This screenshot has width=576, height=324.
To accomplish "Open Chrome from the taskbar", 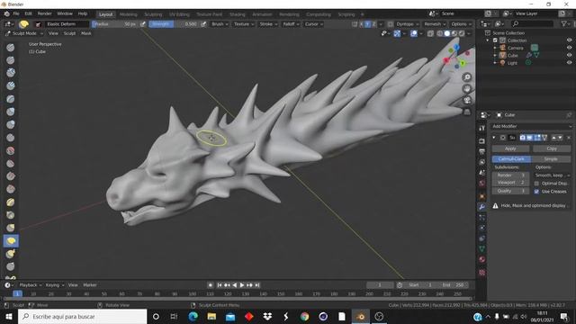I will pos(304,316).
